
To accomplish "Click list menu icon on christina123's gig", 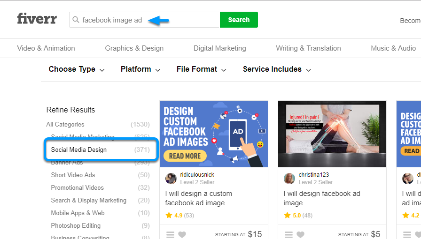I will point(288,235).
